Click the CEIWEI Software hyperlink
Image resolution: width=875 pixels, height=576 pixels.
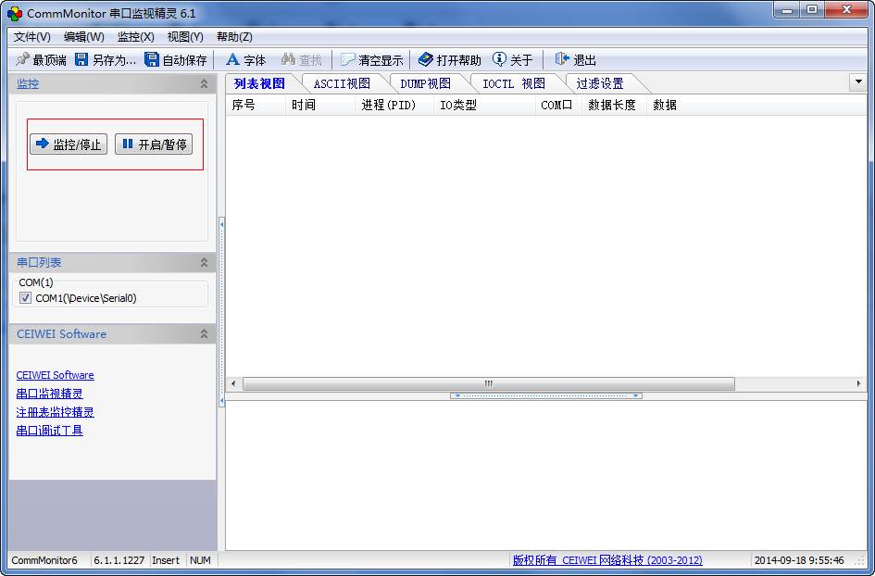(55, 375)
